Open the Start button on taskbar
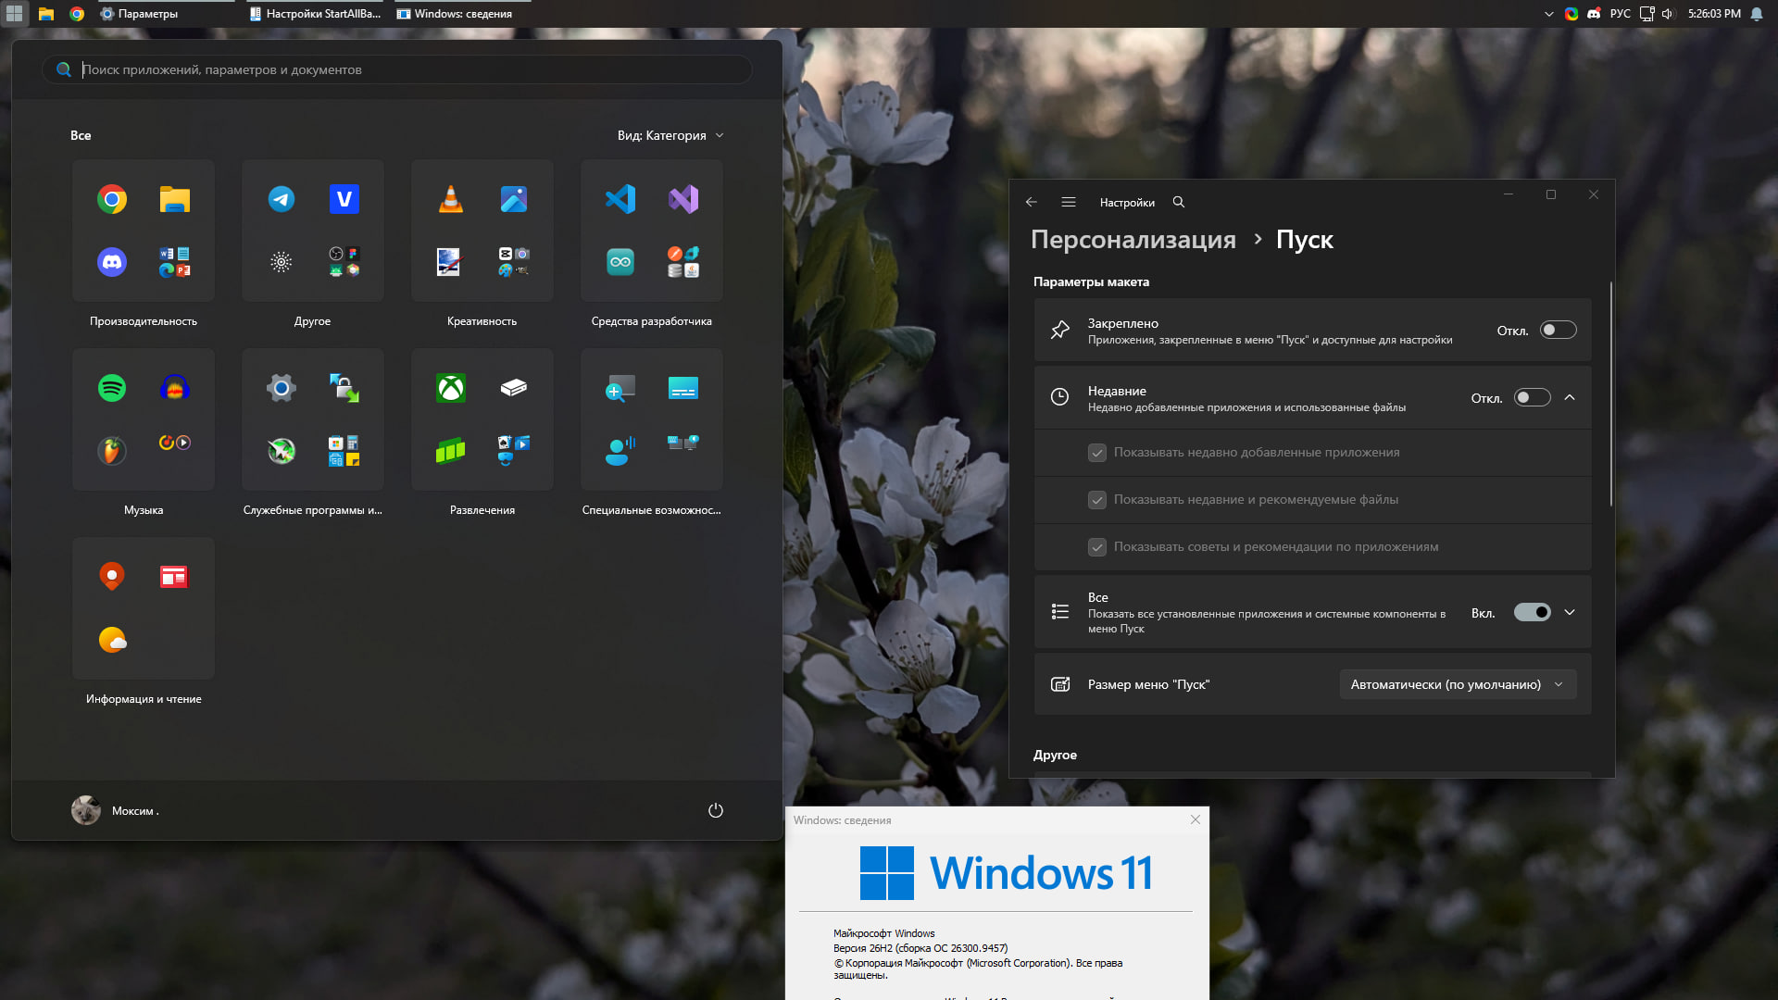The width and height of the screenshot is (1778, 1000). pyautogui.click(x=15, y=14)
